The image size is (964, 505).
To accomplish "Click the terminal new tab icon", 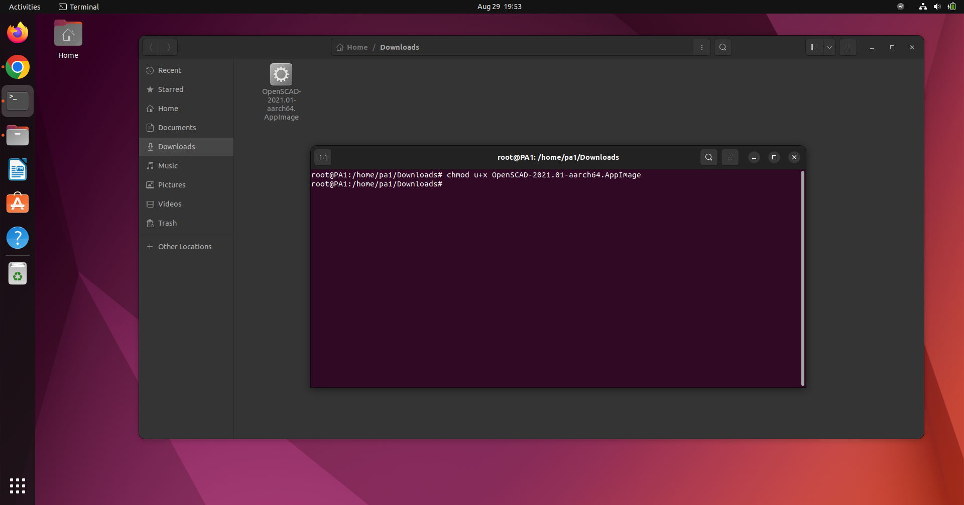I will [x=323, y=157].
